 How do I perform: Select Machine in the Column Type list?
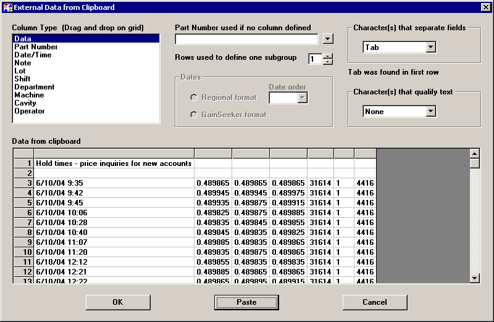click(29, 95)
